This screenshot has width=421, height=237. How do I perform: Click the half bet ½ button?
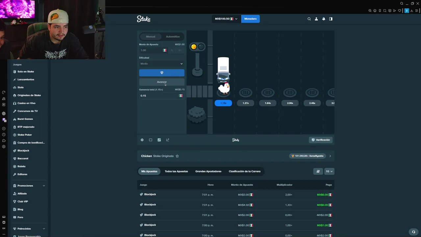point(172,50)
